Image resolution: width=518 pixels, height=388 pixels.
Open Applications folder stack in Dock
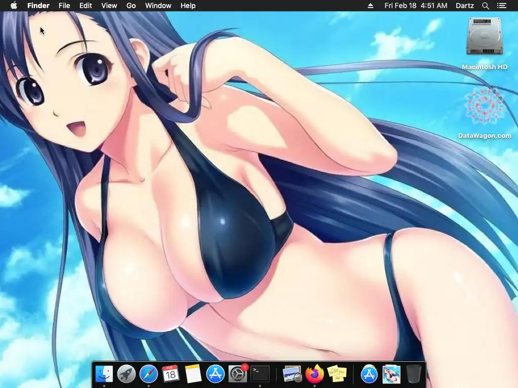pyautogui.click(x=369, y=374)
